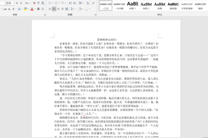Open the font dialog launcher
Image resolution: width=208 pixels, height=138 pixels.
click(45, 15)
